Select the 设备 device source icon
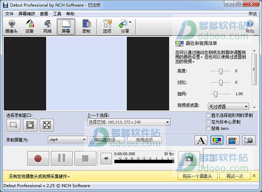 [30, 26]
